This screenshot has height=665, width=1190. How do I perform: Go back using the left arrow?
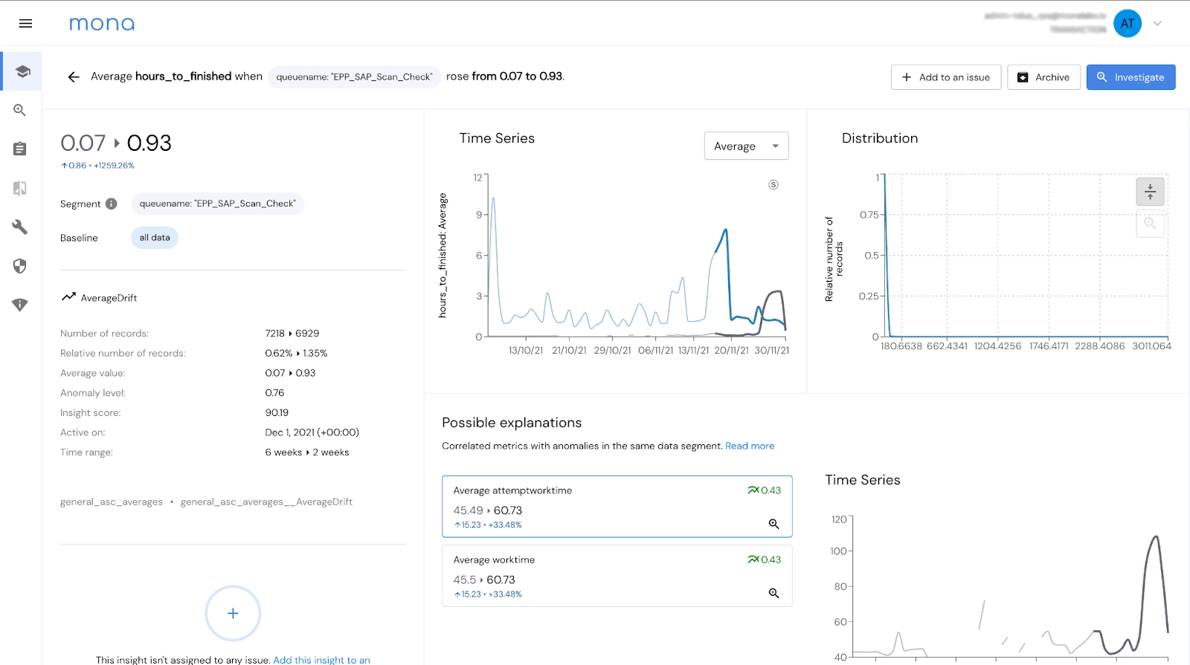[74, 77]
